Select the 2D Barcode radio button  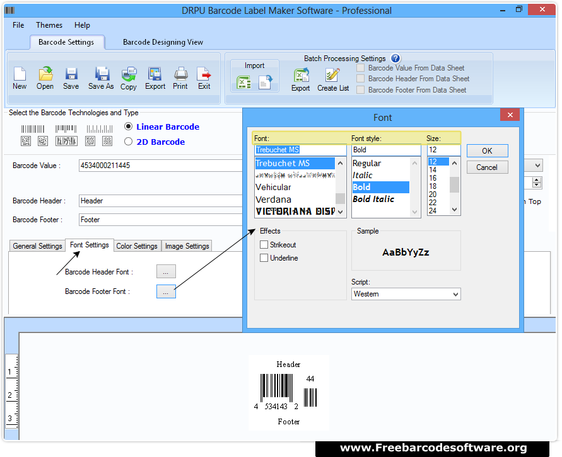[x=128, y=141]
